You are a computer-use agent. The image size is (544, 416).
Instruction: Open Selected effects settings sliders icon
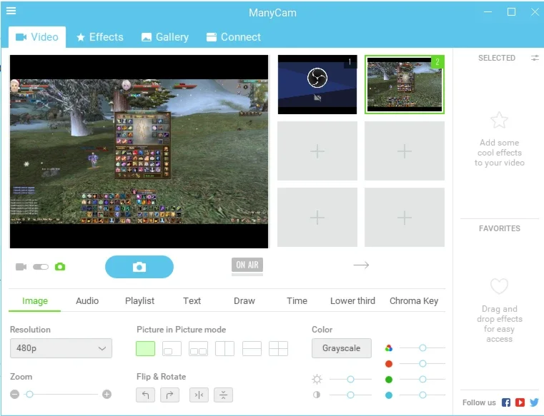(535, 58)
